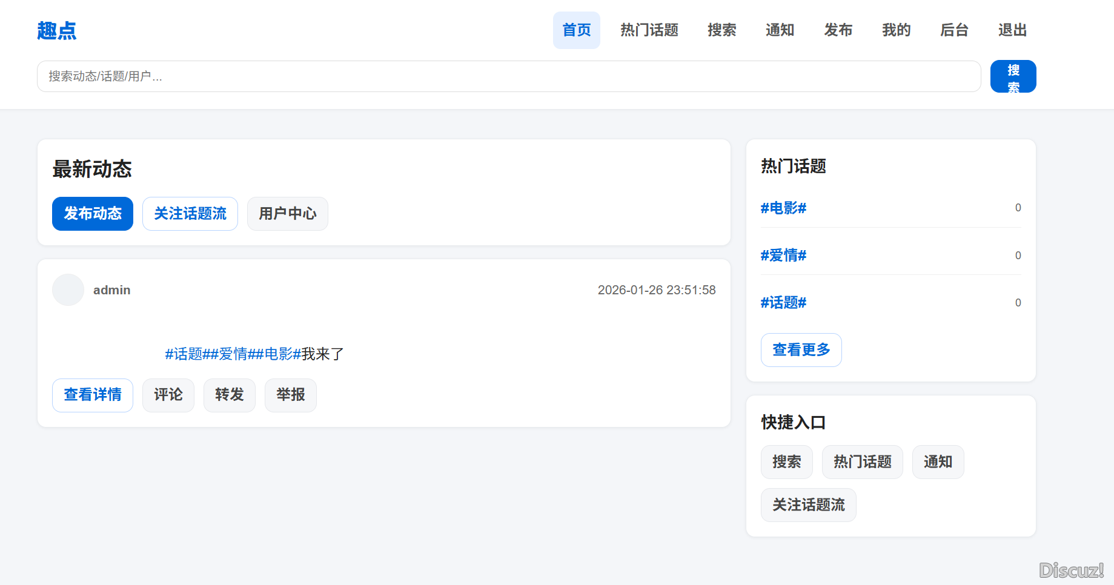View post details with 查看详情

tap(93, 395)
